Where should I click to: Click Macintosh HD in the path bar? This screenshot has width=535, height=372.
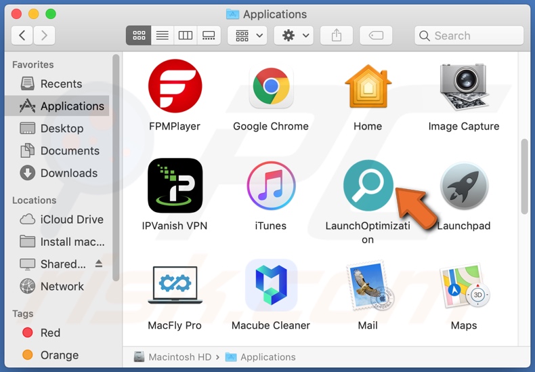(x=173, y=357)
